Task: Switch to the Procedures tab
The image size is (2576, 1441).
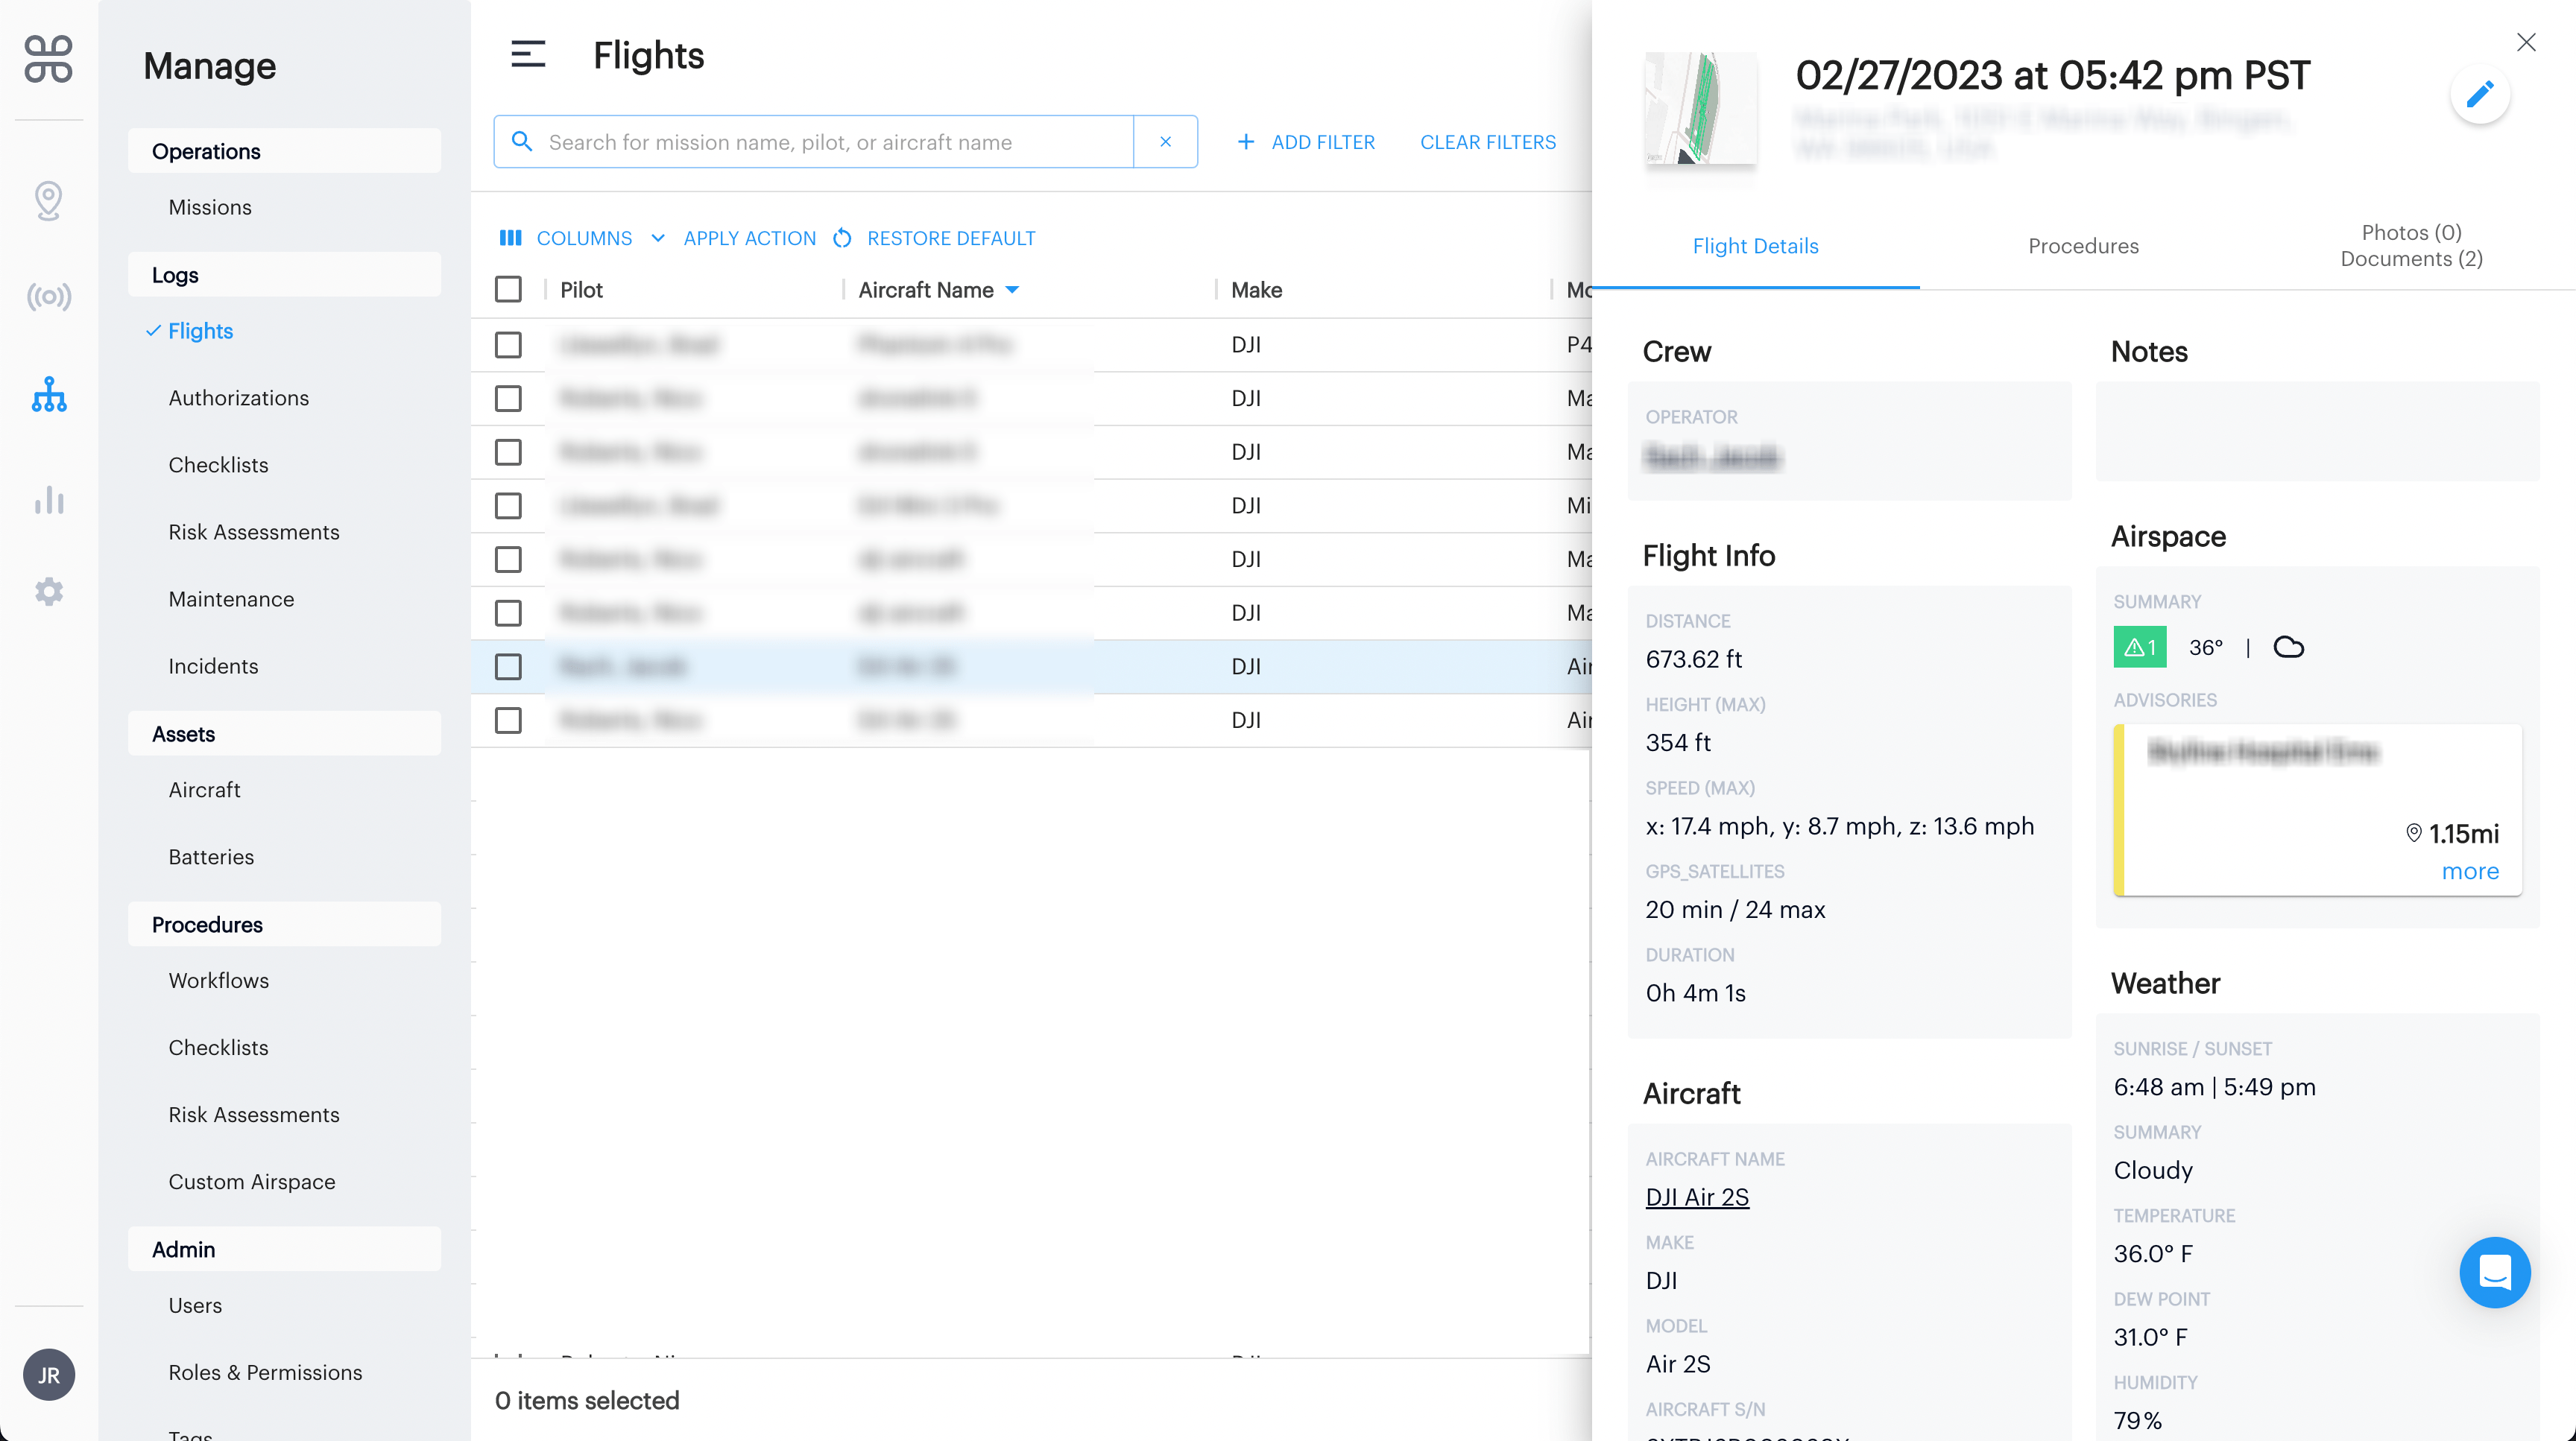Action: point(2084,246)
